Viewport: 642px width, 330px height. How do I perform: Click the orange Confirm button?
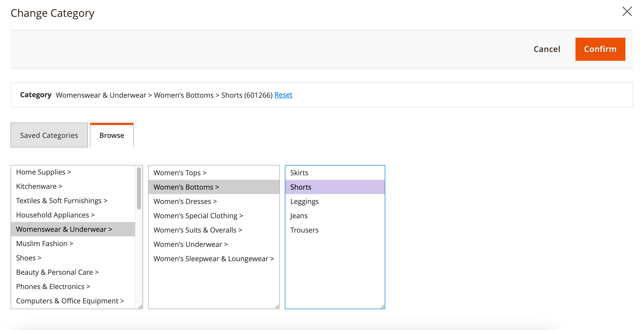[600, 49]
